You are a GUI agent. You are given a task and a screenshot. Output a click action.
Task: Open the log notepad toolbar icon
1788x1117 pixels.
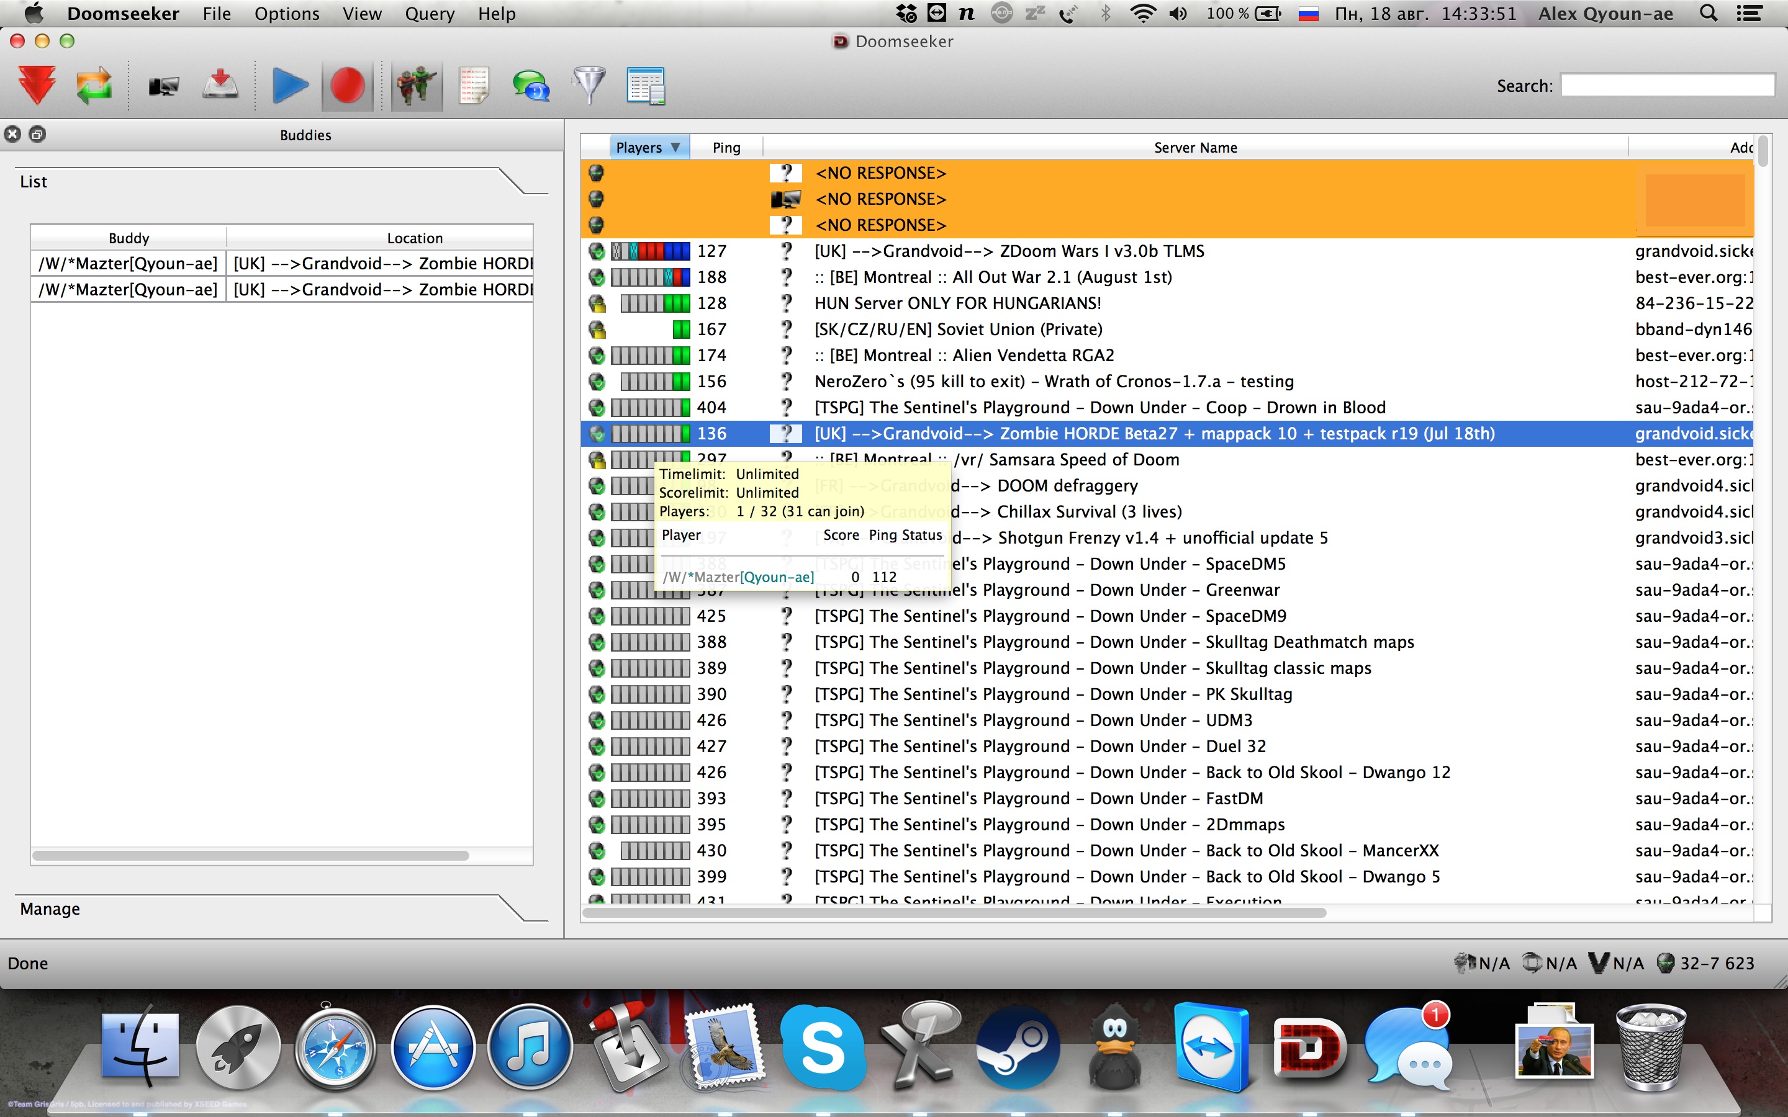point(474,86)
